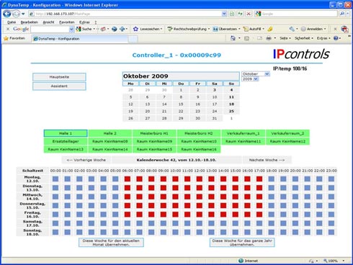Expand the search provider dropdown arrow
The height and width of the screenshot is (265, 353).
348,14
